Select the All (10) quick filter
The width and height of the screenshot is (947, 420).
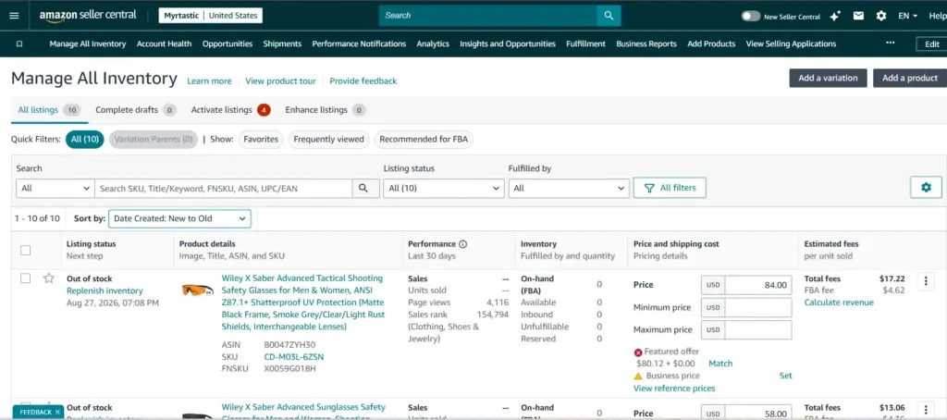tap(84, 140)
